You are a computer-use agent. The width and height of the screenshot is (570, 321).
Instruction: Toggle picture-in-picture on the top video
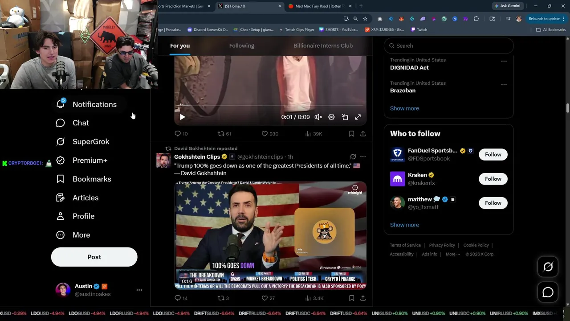coord(345,117)
